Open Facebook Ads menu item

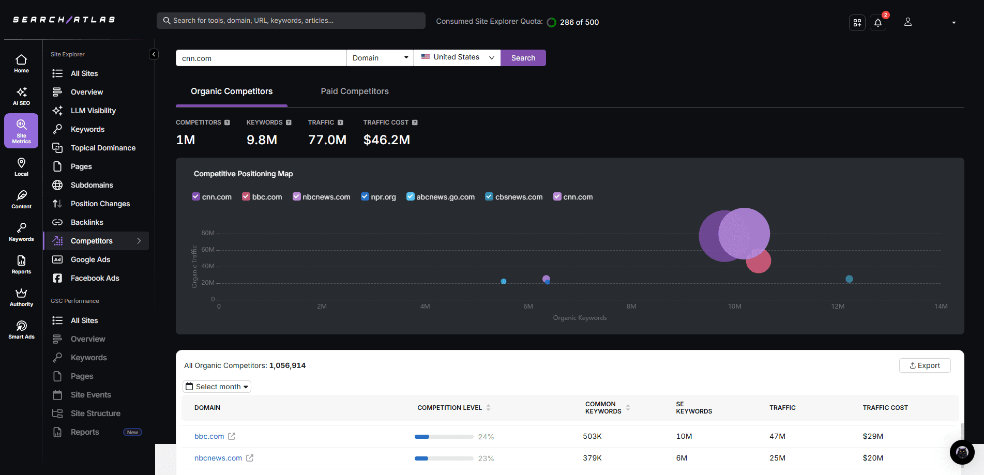pos(95,278)
